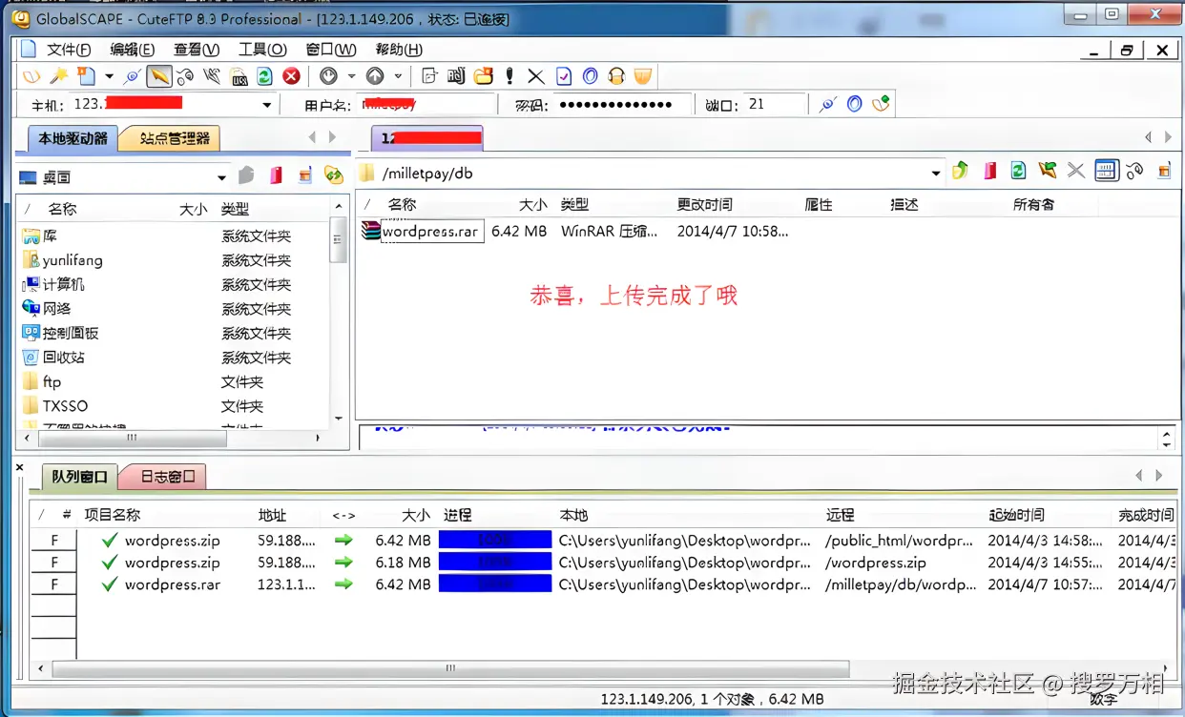
Task: Click the up-one-level folder icon in remote pane
Action: (x=960, y=170)
